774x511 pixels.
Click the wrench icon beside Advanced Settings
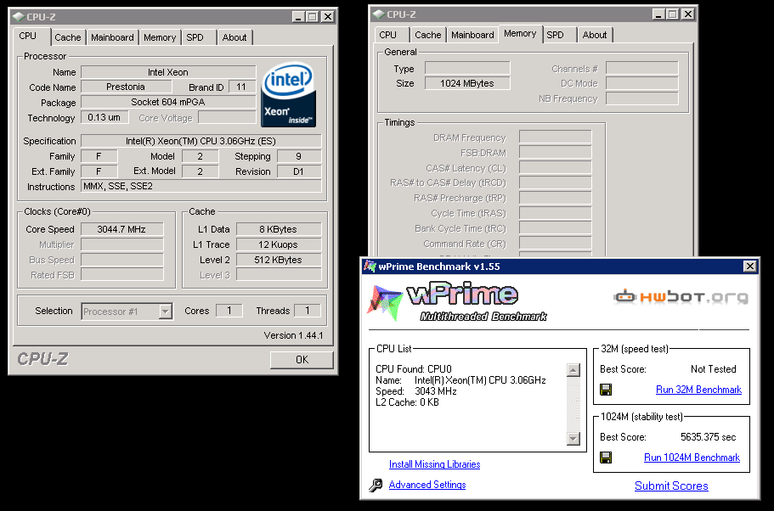tap(376, 486)
